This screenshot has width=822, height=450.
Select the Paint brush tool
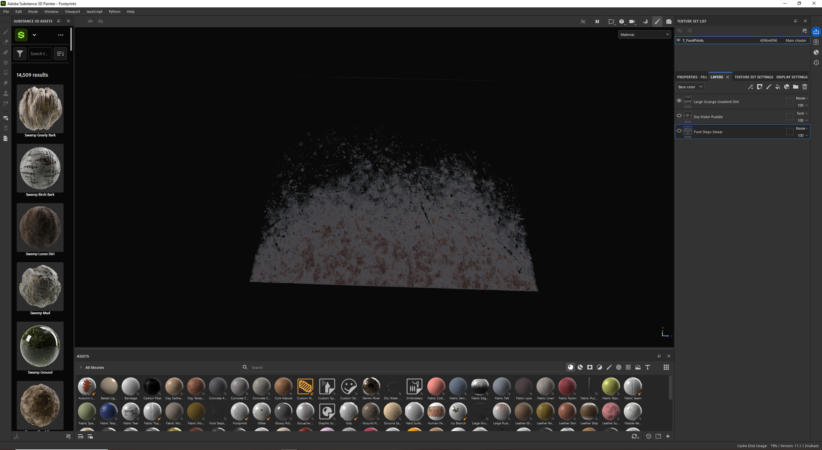tap(5, 33)
